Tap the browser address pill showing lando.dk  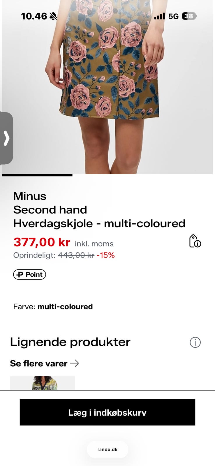click(107, 449)
